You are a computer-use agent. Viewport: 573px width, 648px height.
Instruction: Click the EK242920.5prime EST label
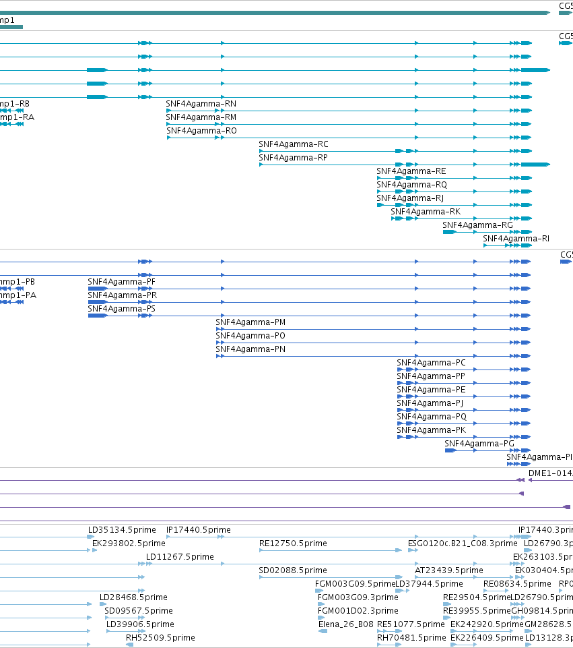(x=487, y=624)
